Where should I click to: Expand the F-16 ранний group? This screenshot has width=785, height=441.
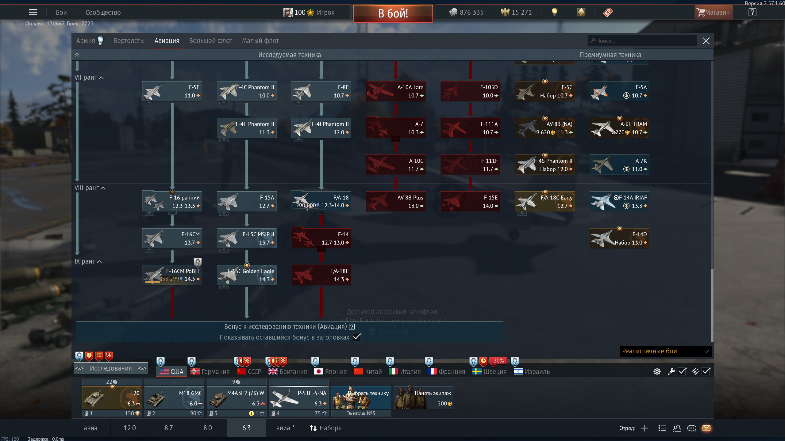tap(172, 212)
